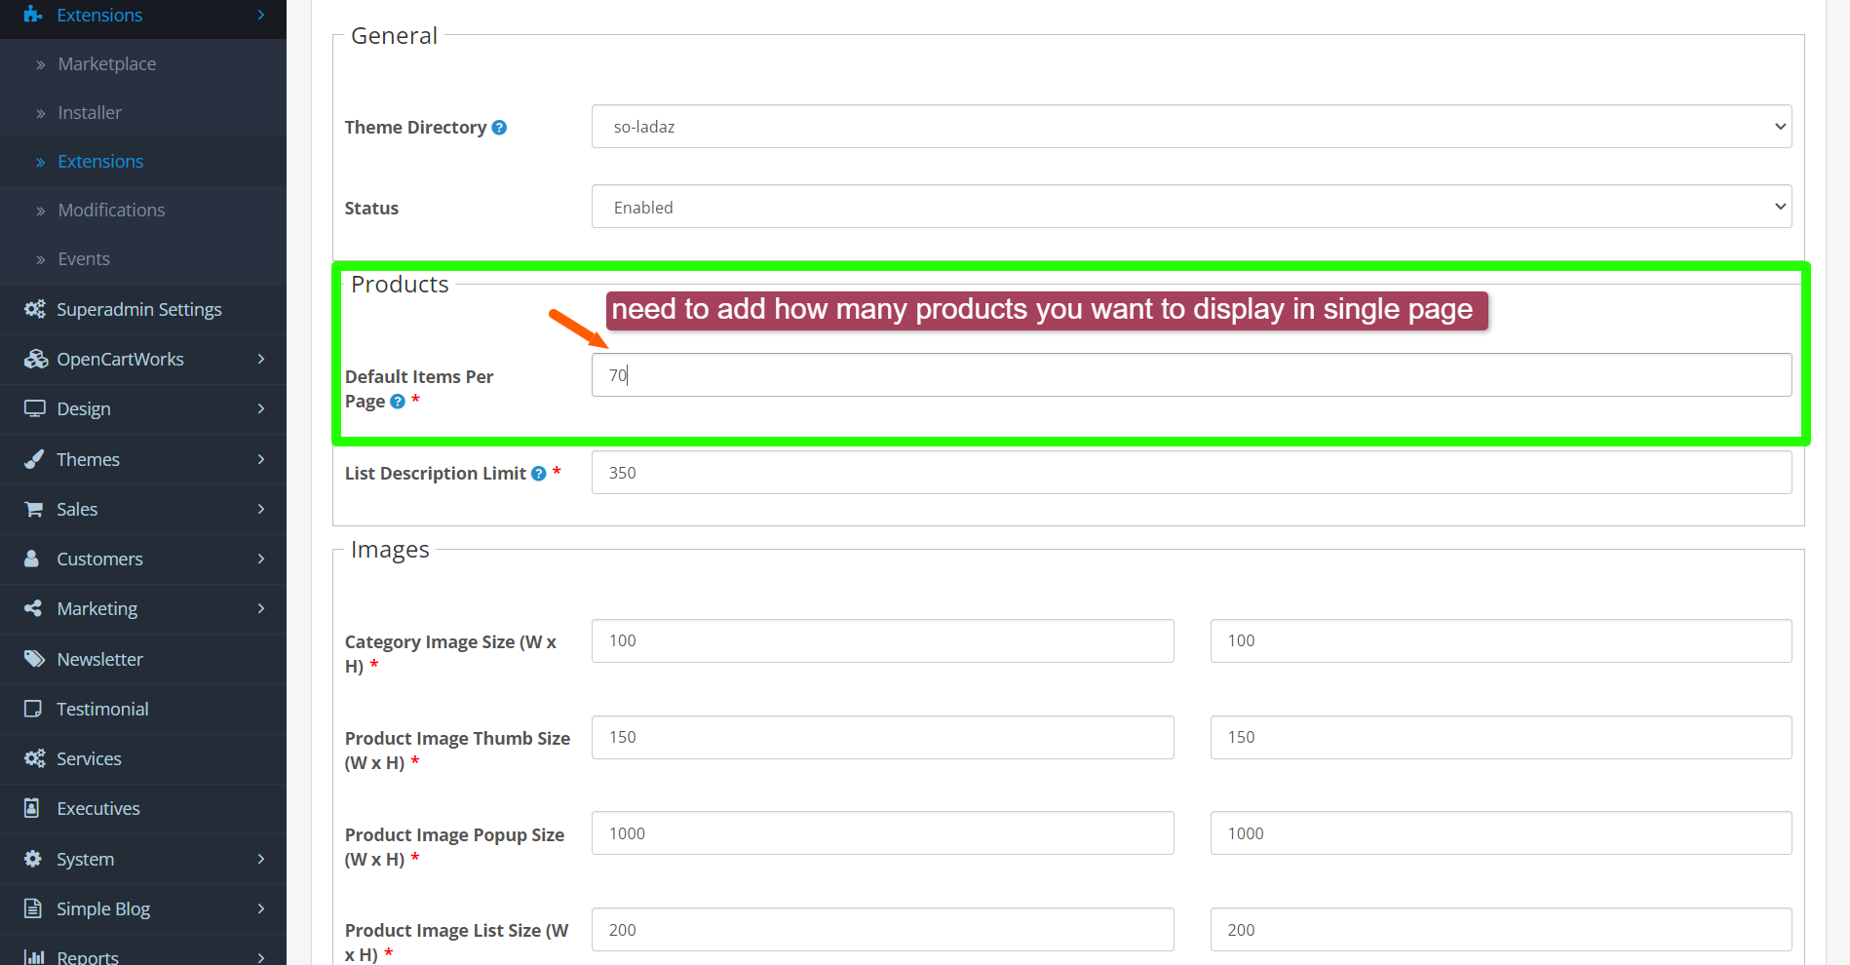
Task: Click the Product Image List Size width field
Action: pyautogui.click(x=882, y=930)
